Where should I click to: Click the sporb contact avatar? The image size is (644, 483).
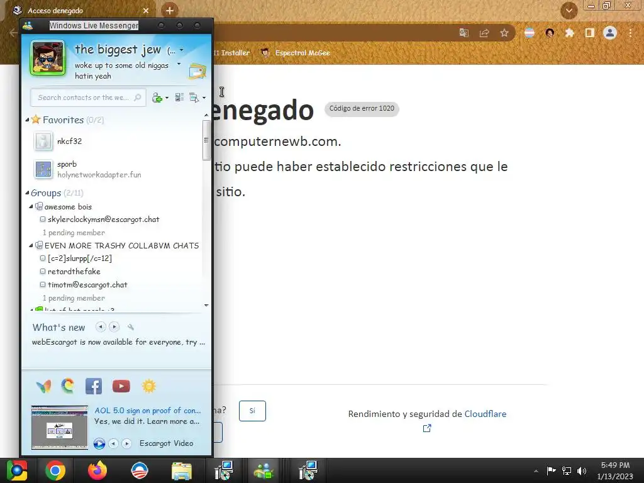click(43, 169)
